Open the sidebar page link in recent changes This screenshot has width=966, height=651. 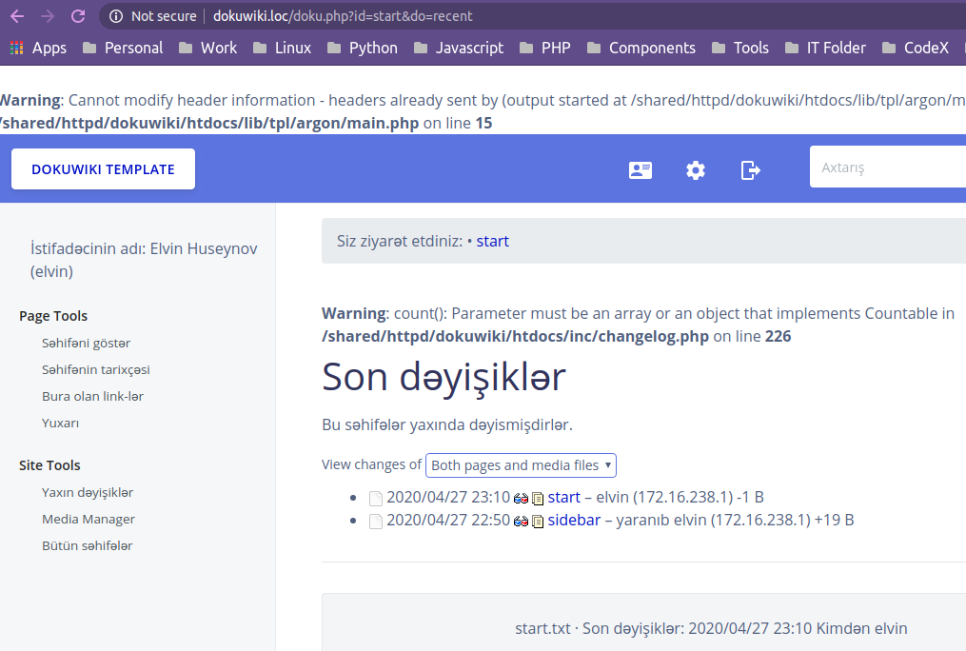point(574,520)
